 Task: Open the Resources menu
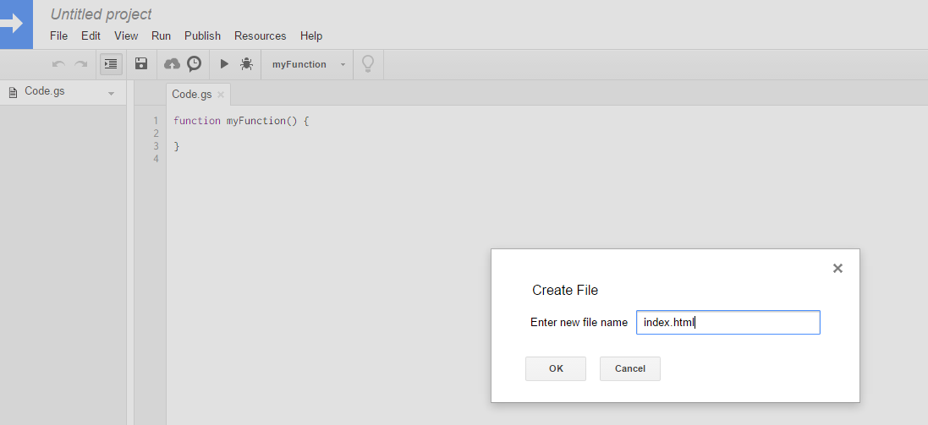pos(260,35)
